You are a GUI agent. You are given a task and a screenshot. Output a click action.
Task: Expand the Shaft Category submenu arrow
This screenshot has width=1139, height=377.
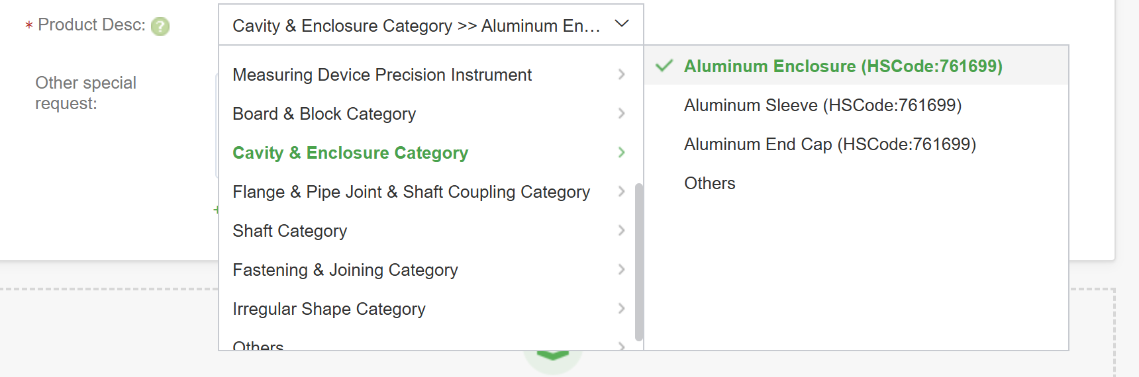click(621, 231)
